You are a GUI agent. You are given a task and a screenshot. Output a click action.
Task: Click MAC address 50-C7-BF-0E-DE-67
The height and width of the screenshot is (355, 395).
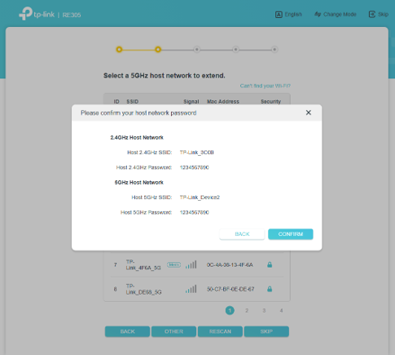pyautogui.click(x=230, y=289)
